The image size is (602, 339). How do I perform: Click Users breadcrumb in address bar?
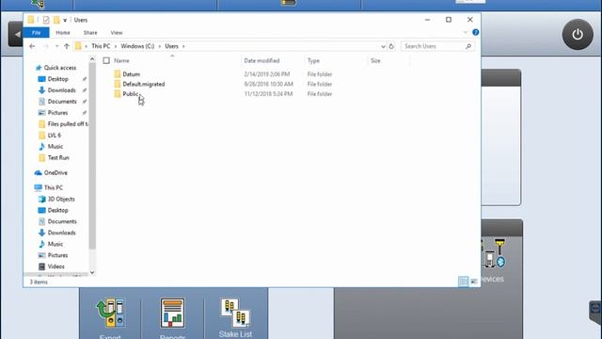click(x=171, y=46)
